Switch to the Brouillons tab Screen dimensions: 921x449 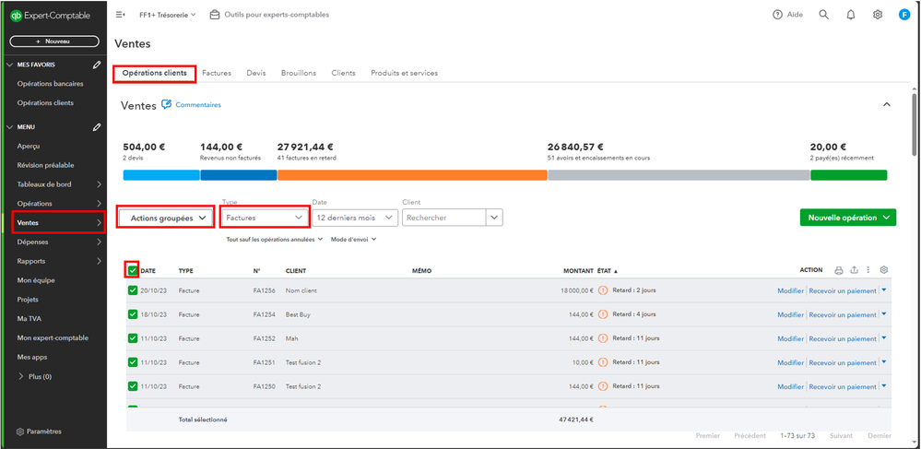click(x=299, y=73)
